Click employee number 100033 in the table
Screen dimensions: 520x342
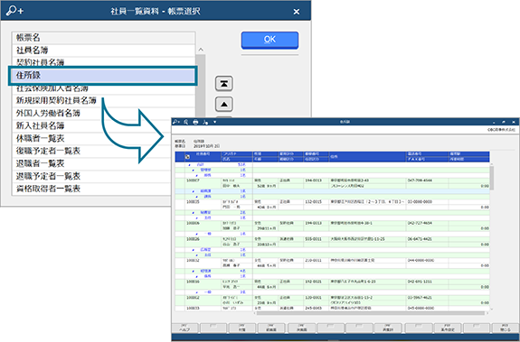pos(193,309)
